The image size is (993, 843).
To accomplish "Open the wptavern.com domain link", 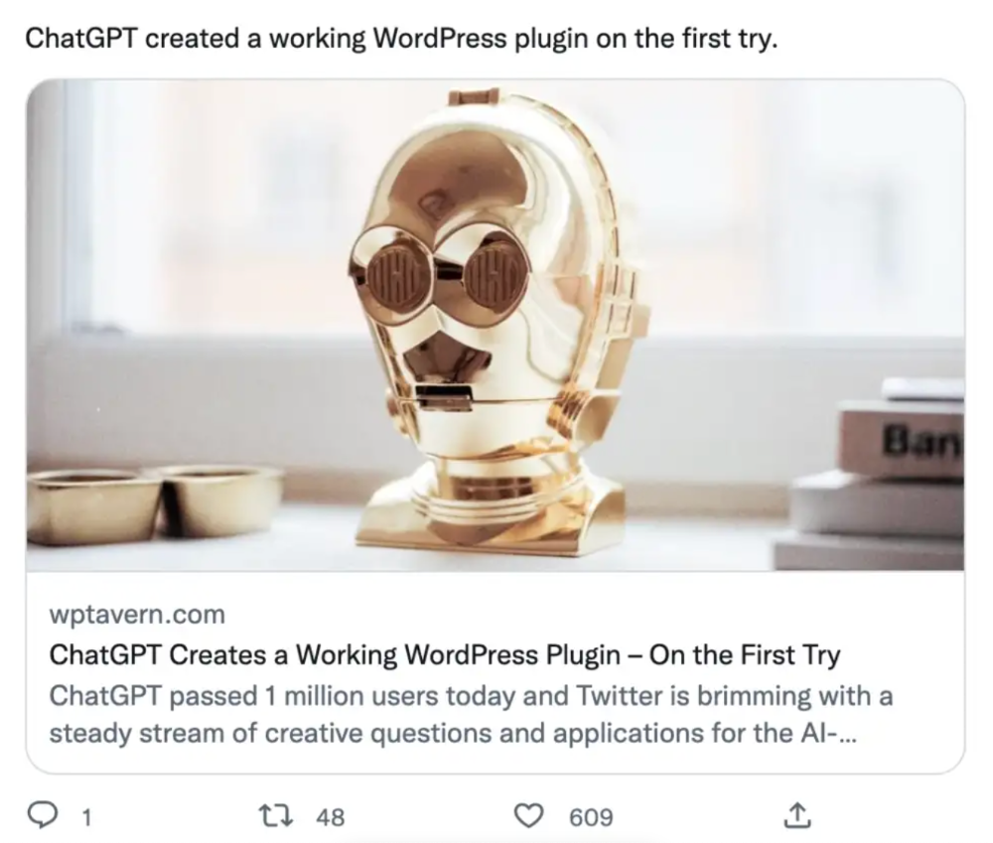I will tap(137, 615).
